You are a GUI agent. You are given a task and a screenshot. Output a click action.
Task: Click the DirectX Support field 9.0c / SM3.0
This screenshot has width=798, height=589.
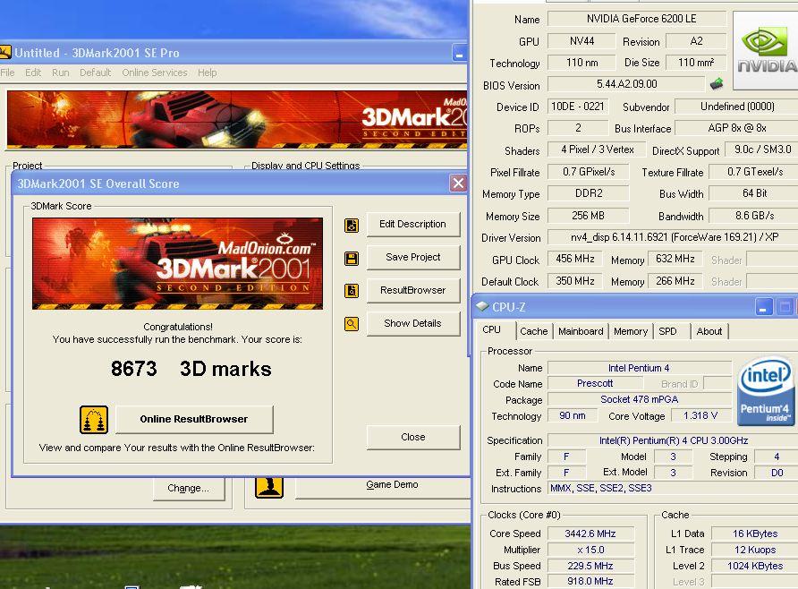(x=762, y=149)
